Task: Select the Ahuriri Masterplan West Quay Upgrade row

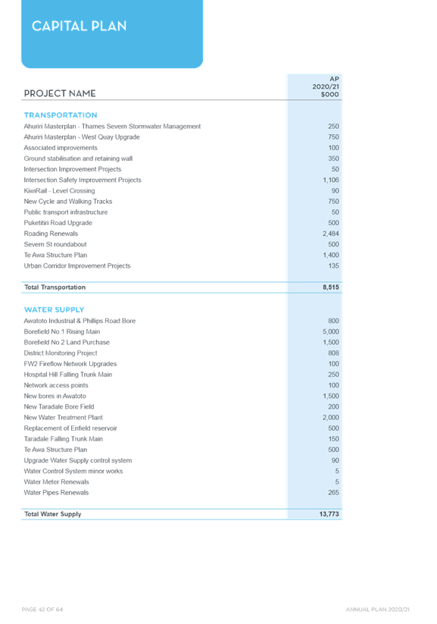Action: pos(182,137)
